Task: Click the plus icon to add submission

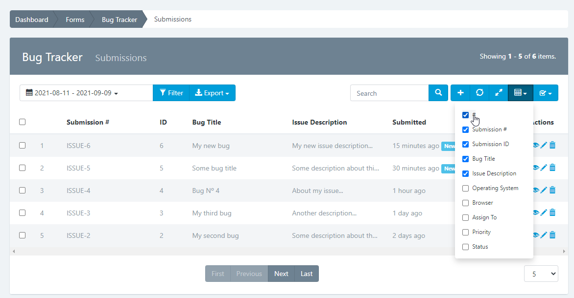Action: pos(460,93)
